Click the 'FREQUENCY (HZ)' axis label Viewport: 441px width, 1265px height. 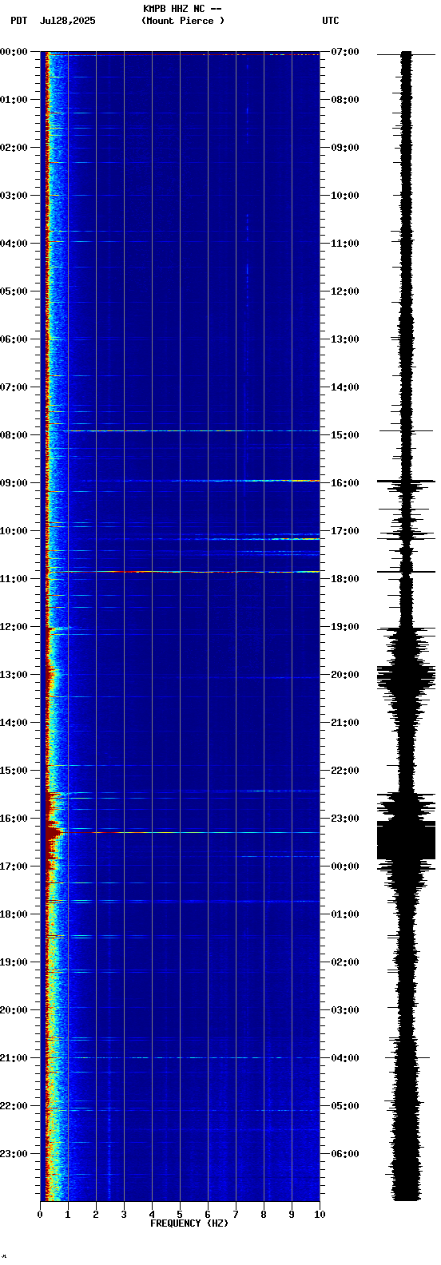189,1223
